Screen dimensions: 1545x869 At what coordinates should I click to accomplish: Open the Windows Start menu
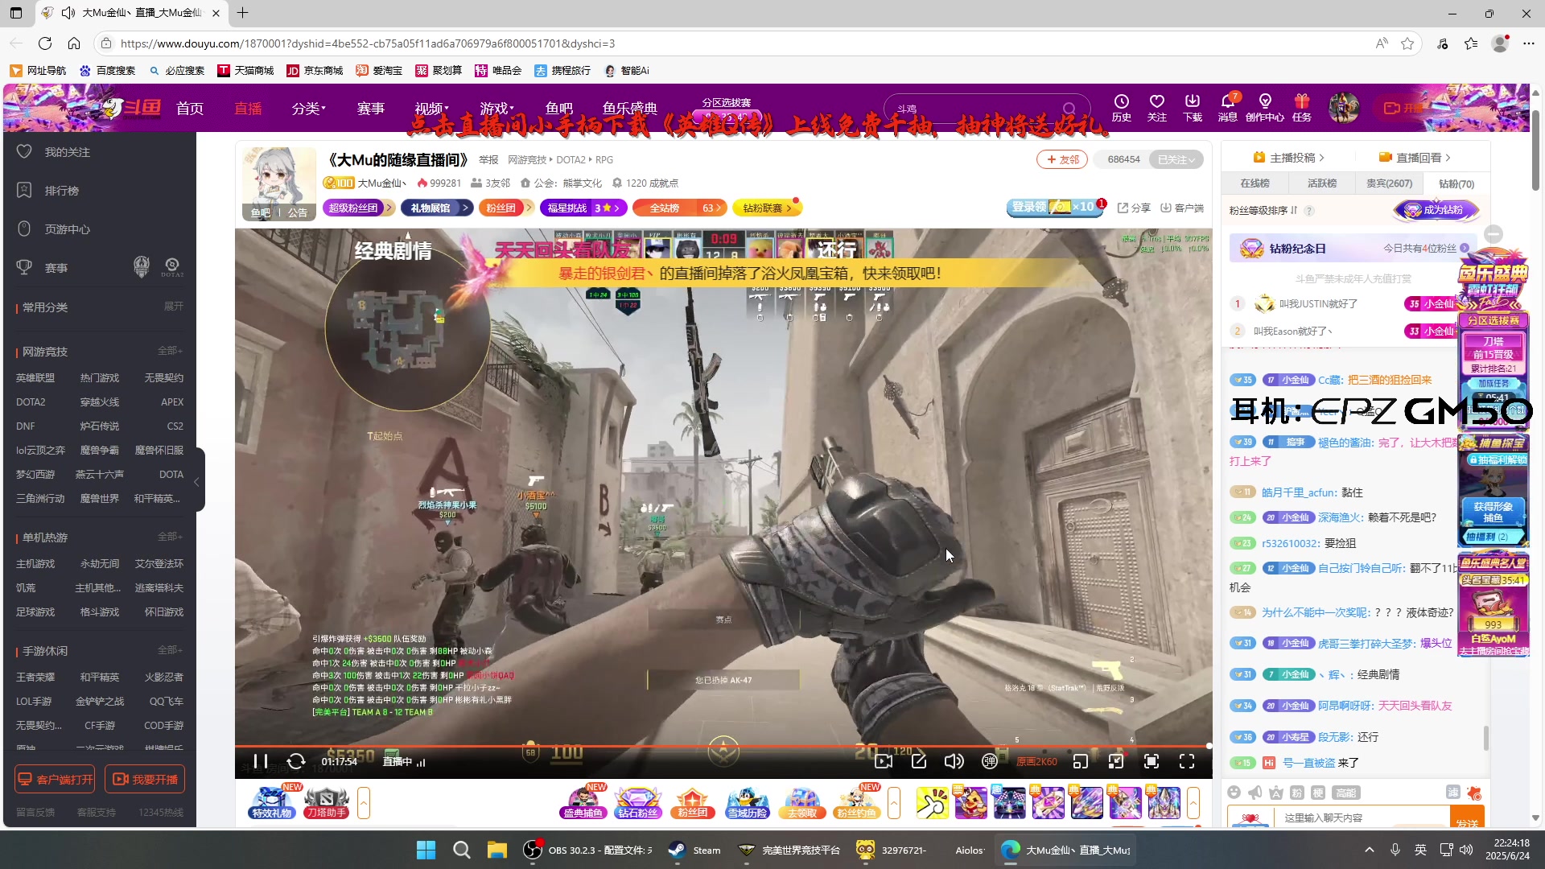426,850
